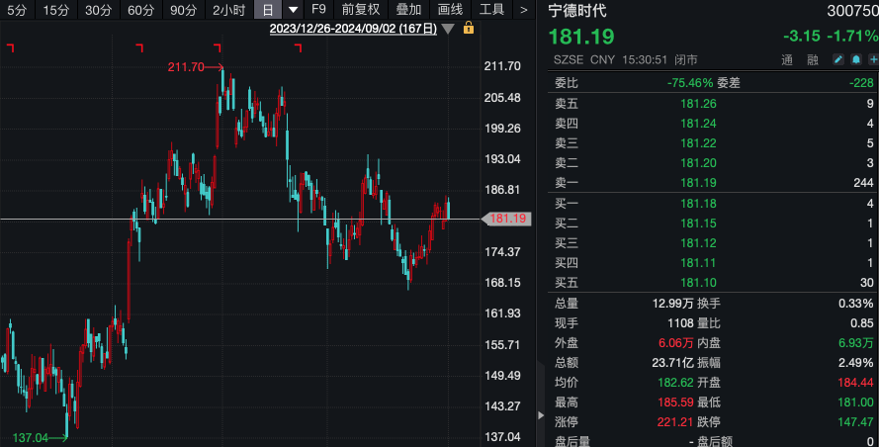Select the 买二 181.15 order row
Image resolution: width=879 pixels, height=447 pixels.
click(713, 223)
